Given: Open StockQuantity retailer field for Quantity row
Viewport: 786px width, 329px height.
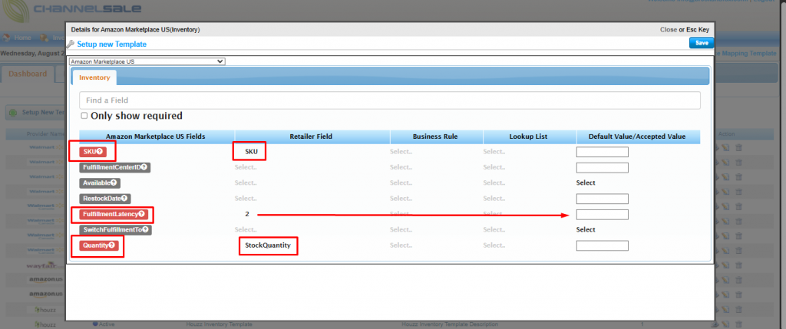Looking at the screenshot, I should pos(268,245).
